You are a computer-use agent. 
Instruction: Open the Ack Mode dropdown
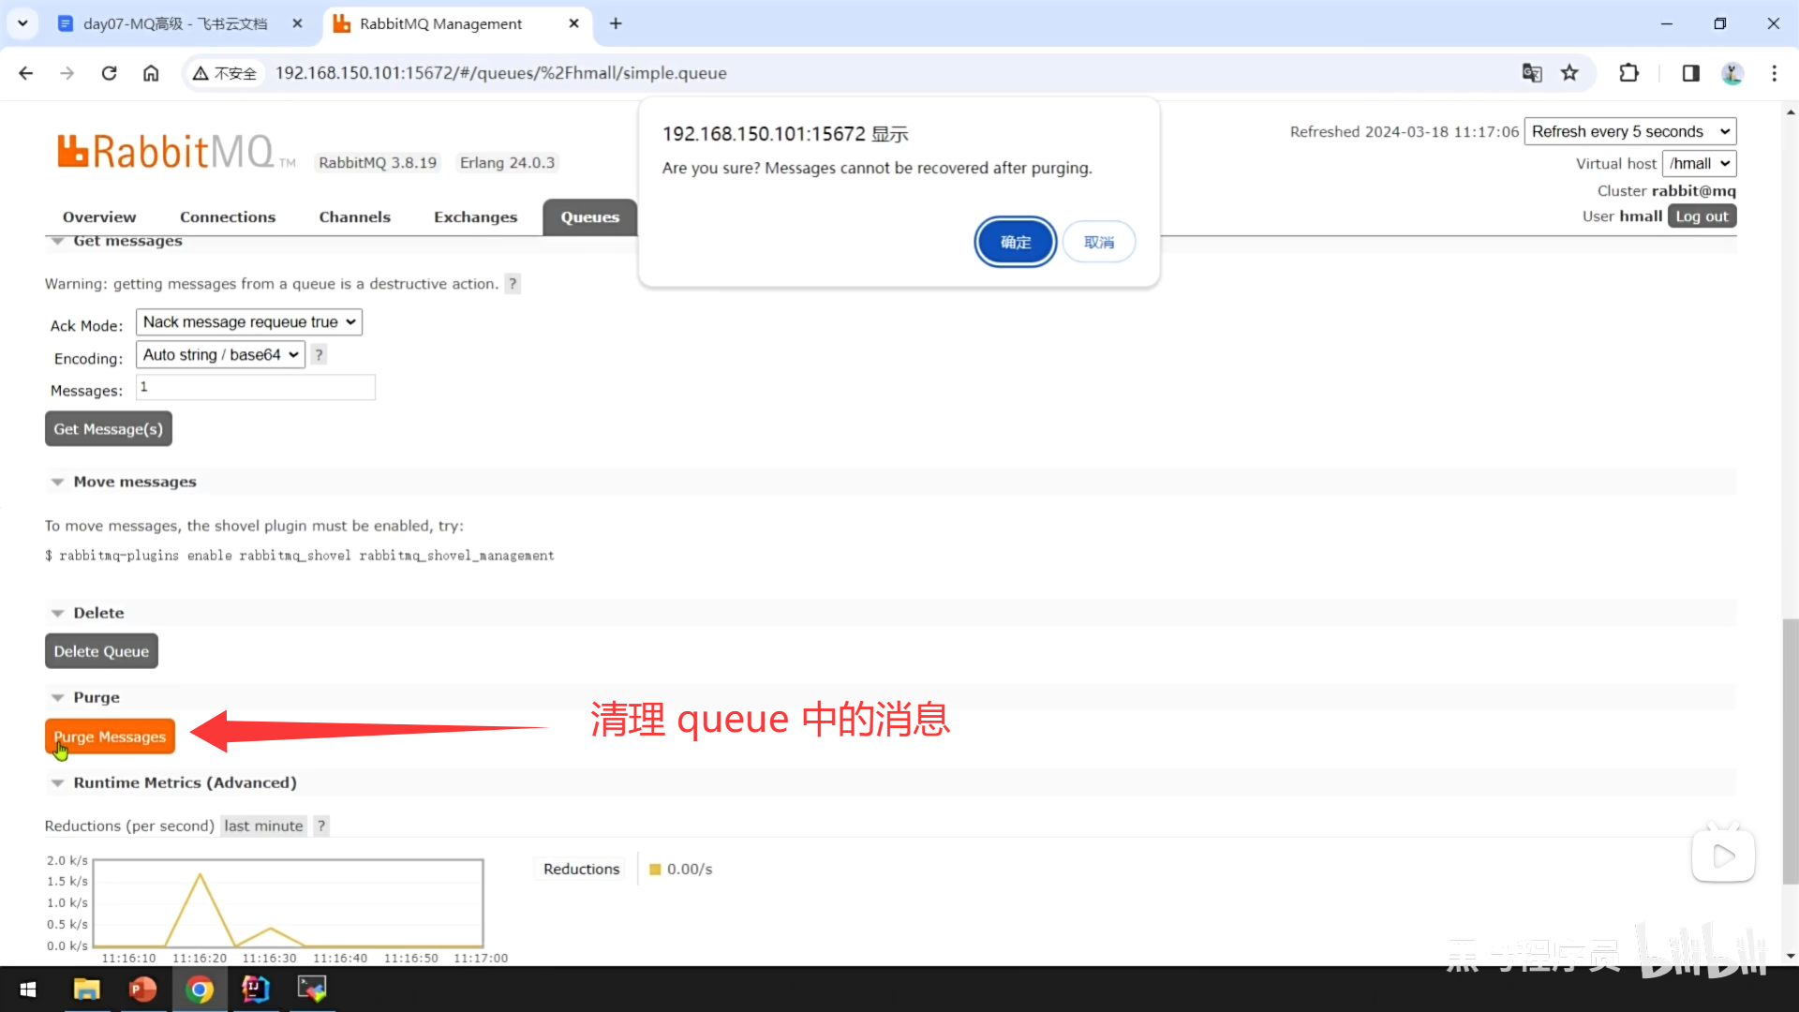248,322
